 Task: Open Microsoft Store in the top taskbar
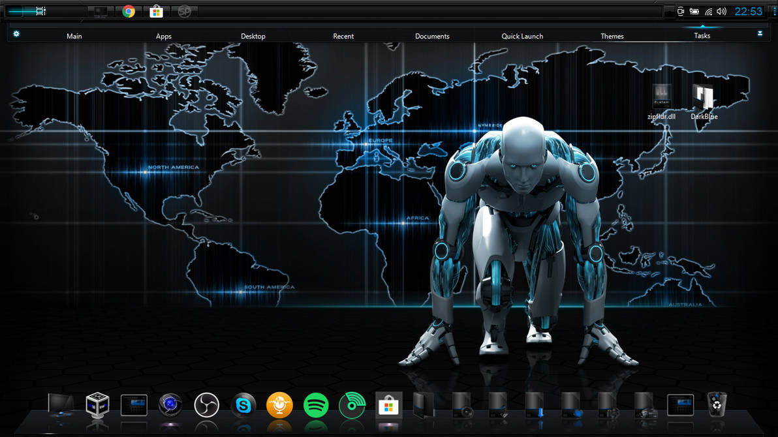click(x=156, y=11)
